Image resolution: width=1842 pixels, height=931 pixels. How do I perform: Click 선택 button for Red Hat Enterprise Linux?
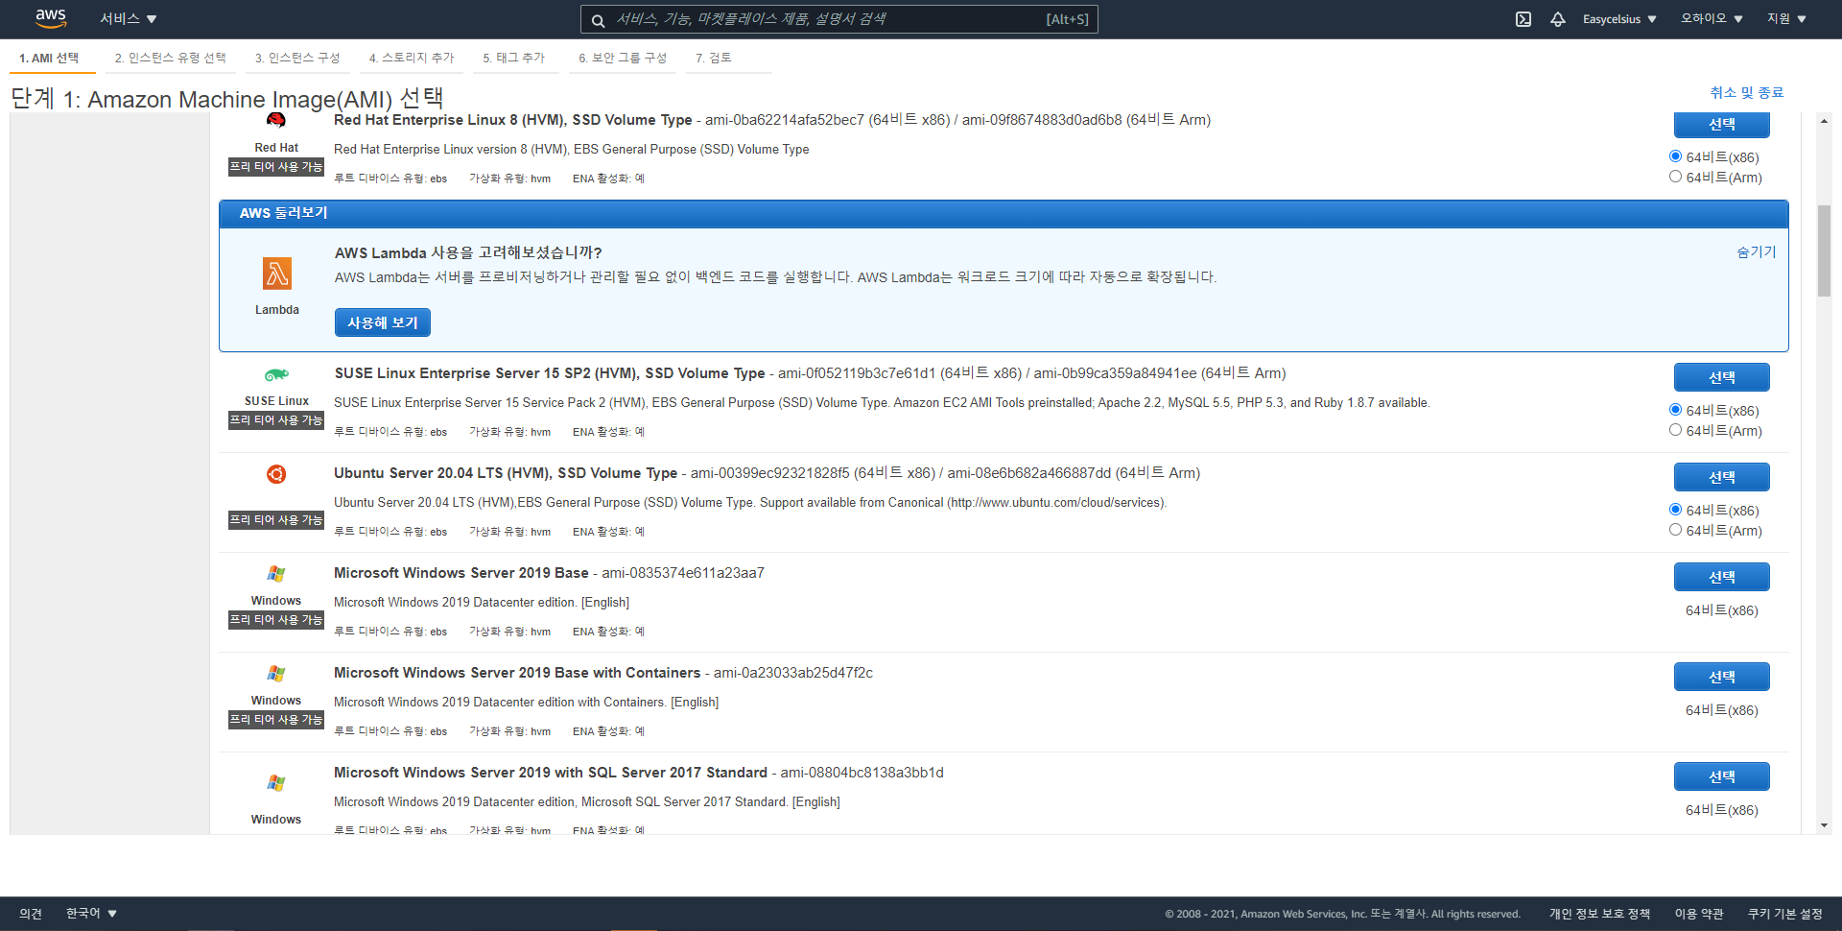[1721, 125]
